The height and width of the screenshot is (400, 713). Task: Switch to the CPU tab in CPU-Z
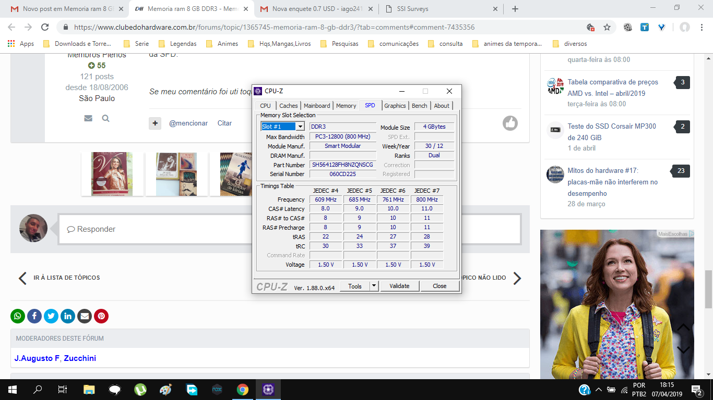pyautogui.click(x=265, y=106)
